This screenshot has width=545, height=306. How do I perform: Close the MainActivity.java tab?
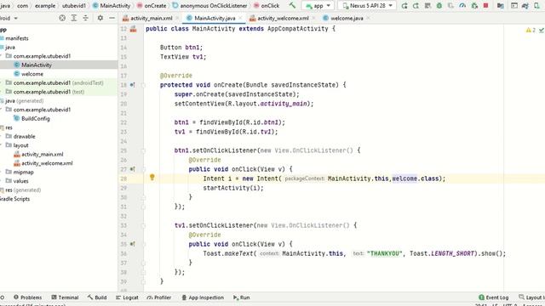coord(240,18)
